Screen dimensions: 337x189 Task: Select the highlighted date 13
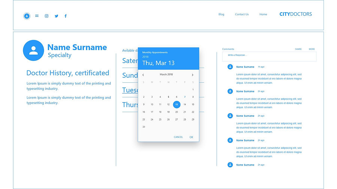pos(176,104)
